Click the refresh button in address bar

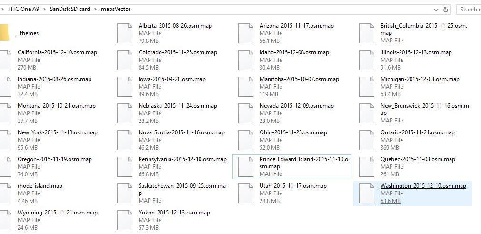(446, 9)
